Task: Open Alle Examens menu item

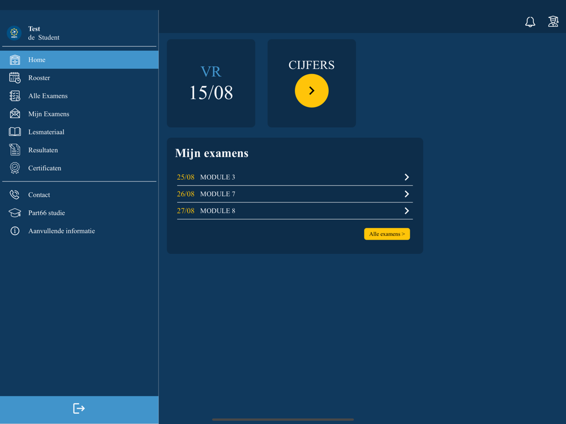Action: click(x=79, y=96)
